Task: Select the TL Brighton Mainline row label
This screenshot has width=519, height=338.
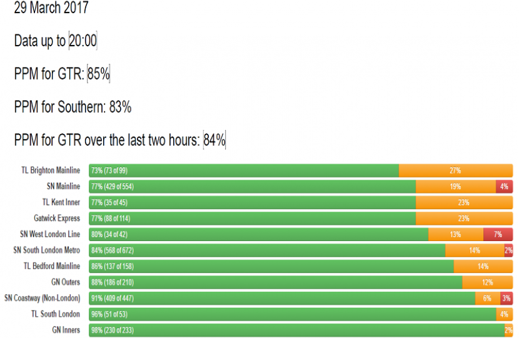Action: (x=52, y=170)
